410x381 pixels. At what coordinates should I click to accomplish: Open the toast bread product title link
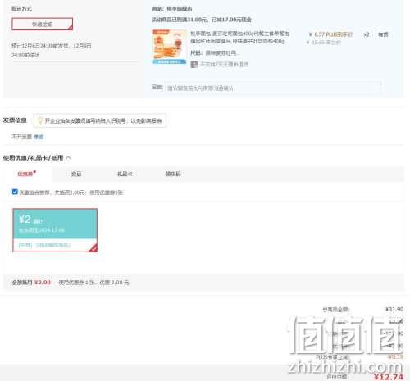pos(239,38)
